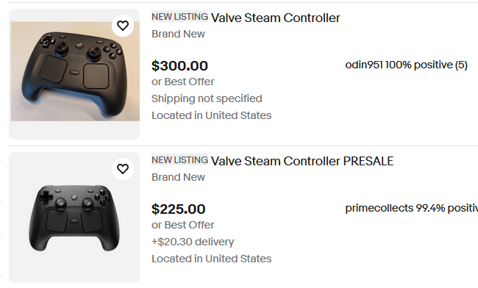Click NEW LISTING badge on first listing
The width and height of the screenshot is (478, 288).
click(180, 16)
